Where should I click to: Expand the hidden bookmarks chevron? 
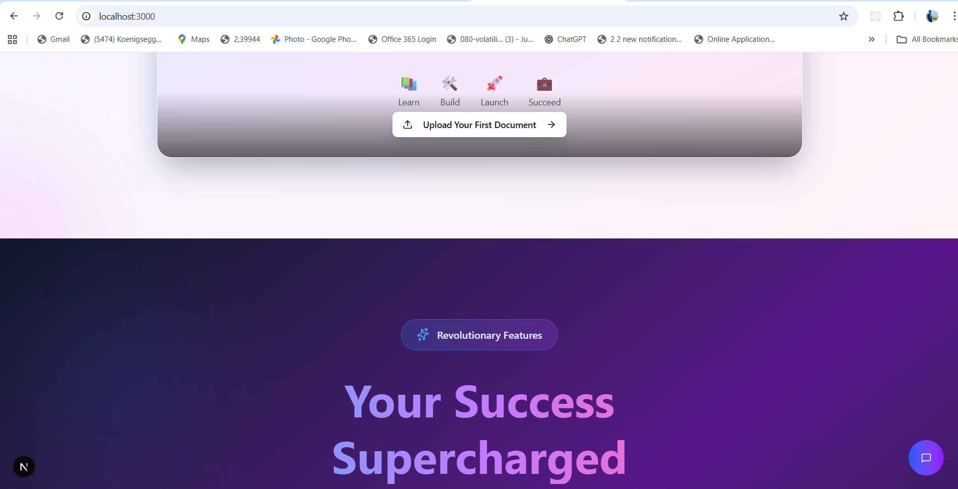point(871,39)
